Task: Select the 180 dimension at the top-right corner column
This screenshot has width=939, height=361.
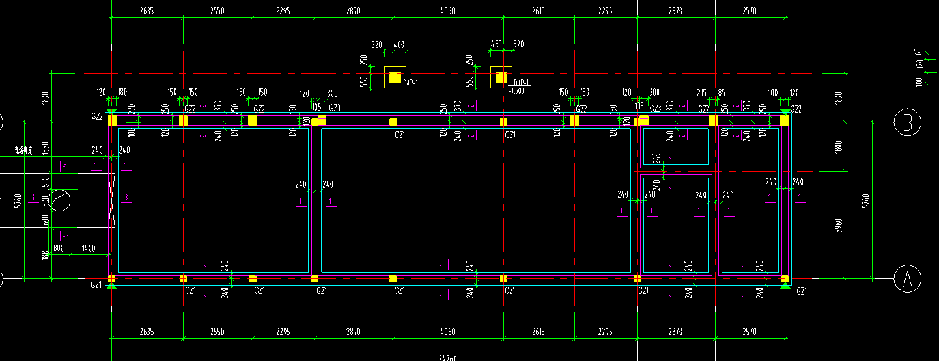Action: pyautogui.click(x=773, y=93)
